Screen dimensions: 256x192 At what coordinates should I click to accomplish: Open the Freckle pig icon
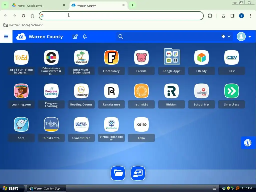coord(141,57)
